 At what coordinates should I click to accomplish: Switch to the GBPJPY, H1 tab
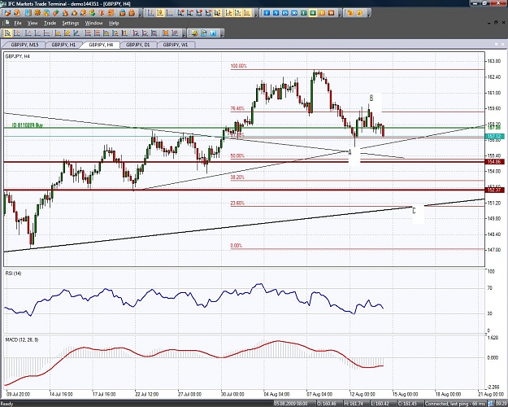[63, 45]
